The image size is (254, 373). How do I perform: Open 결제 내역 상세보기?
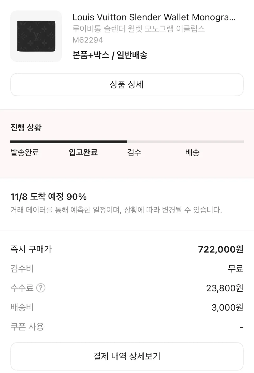(x=127, y=356)
